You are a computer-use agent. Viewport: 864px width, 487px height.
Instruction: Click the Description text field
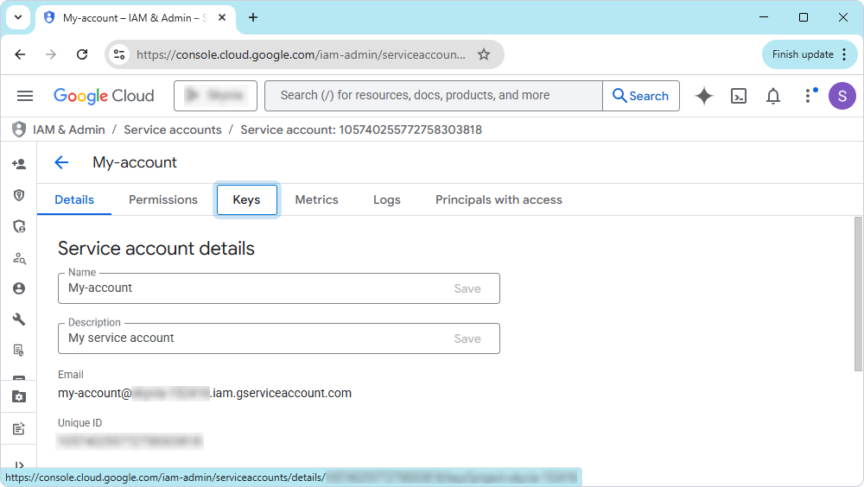[251, 338]
